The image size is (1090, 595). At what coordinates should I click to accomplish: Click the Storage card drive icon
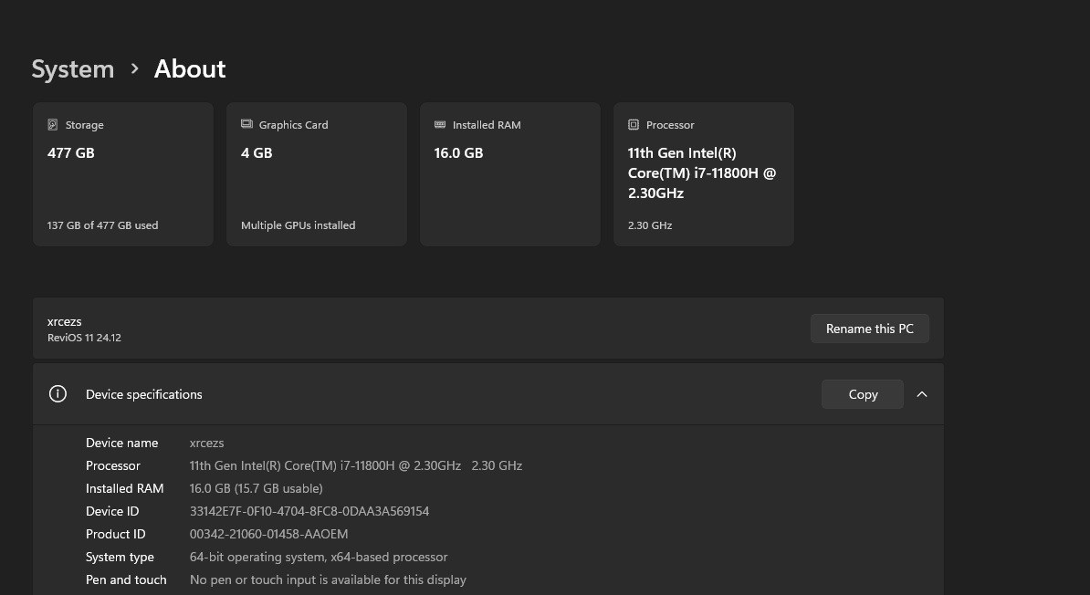[52, 124]
